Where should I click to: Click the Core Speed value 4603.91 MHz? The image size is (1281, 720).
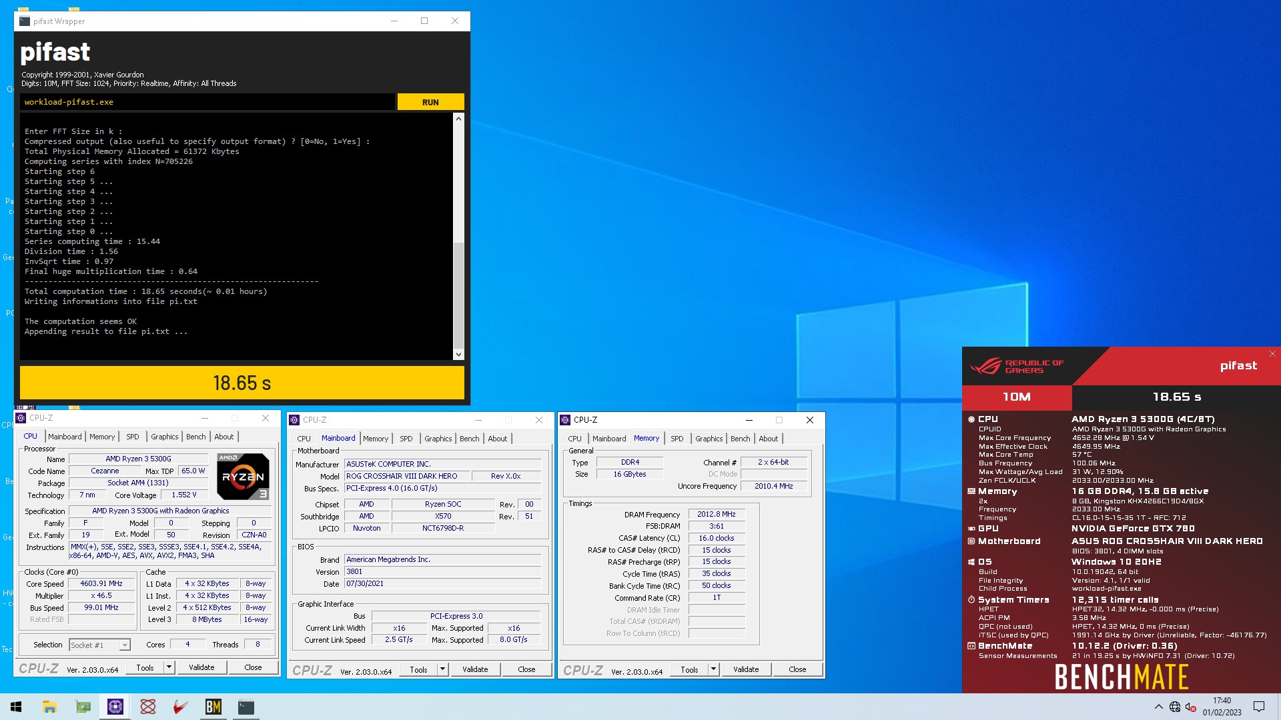tap(101, 584)
